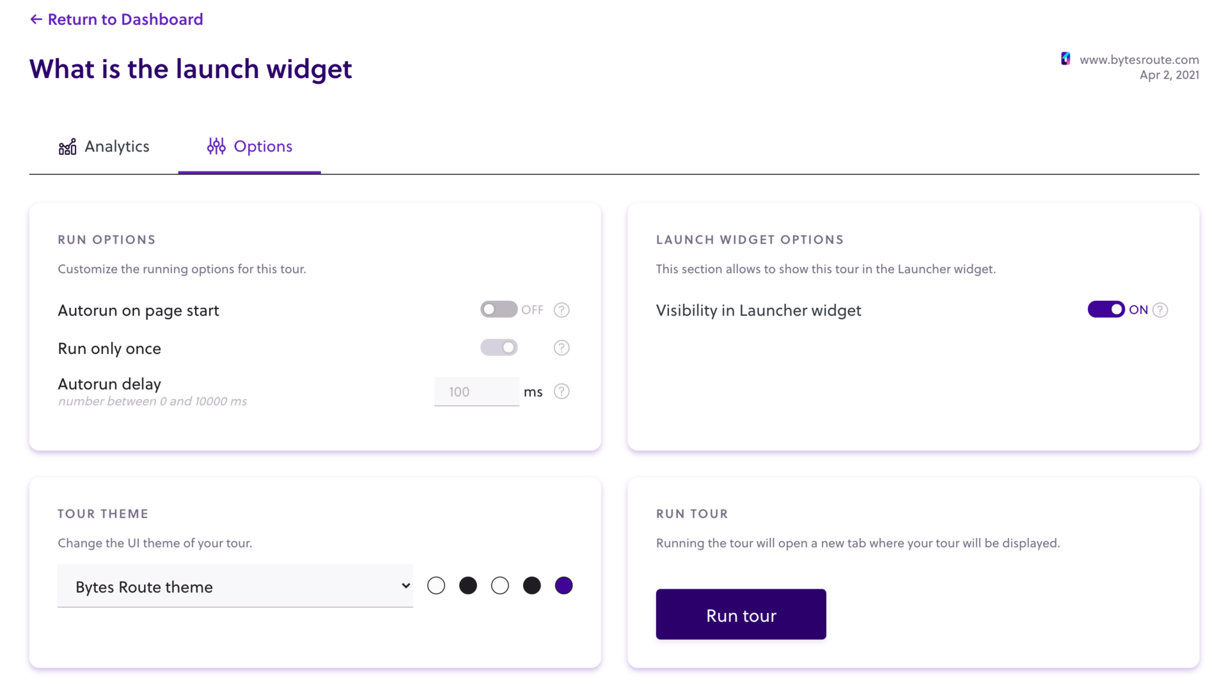Screen dimensions: 1212x691
Task: Enable Autorun on page start
Action: pyautogui.click(x=498, y=309)
